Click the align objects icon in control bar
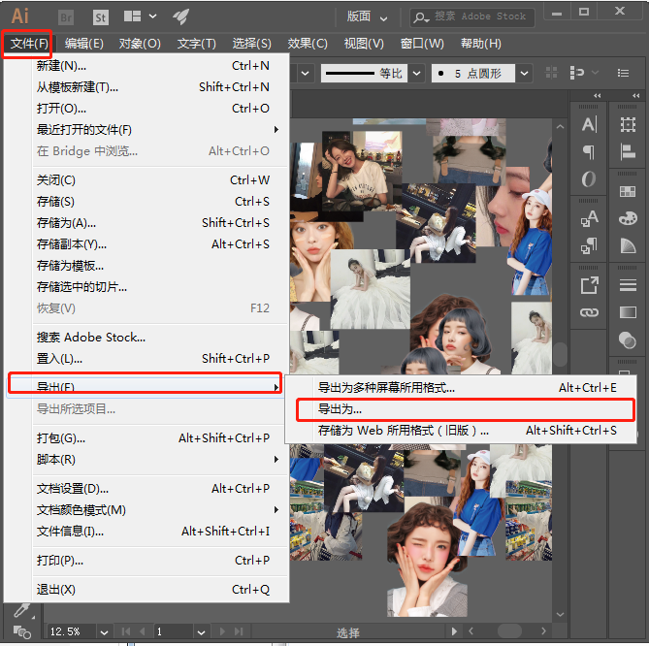 (551, 73)
